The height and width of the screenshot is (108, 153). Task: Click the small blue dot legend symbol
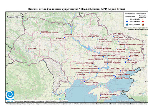[x=127, y=19]
